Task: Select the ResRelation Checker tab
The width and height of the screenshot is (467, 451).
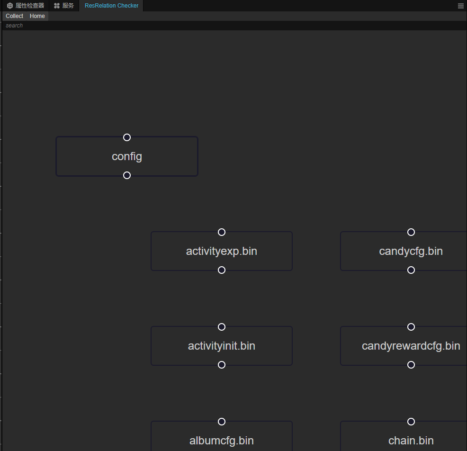Action: 111,6
